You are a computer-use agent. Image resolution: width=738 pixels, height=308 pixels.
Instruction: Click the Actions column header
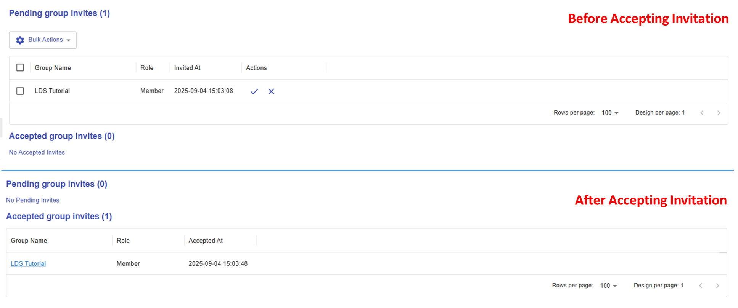256,68
